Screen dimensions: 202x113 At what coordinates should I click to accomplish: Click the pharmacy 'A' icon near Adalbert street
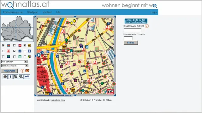63,31
